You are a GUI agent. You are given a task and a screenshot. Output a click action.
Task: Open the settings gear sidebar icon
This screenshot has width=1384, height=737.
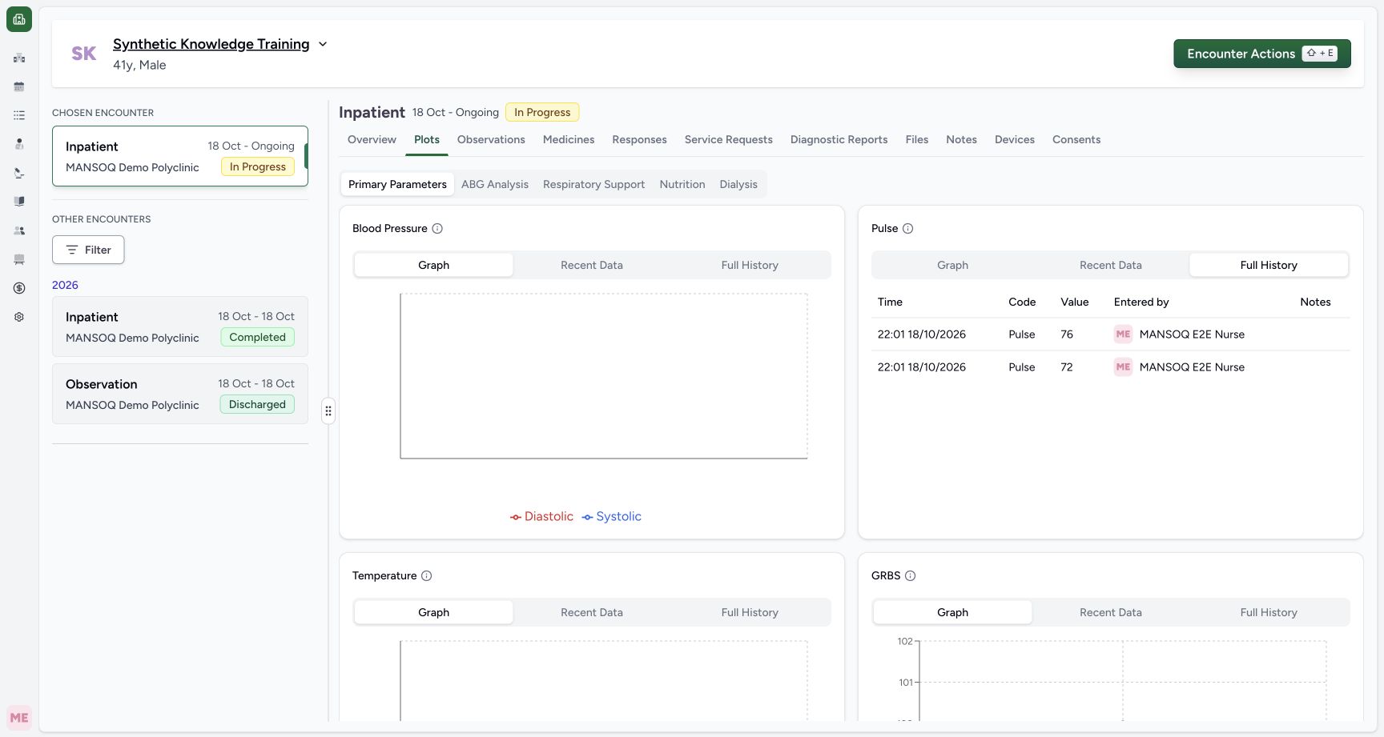click(19, 317)
